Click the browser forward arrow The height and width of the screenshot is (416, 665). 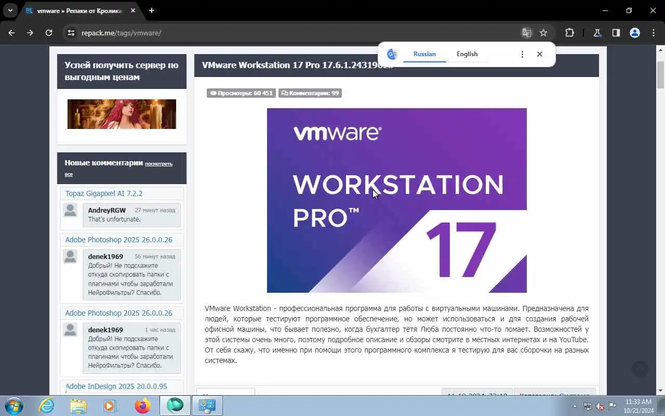tap(30, 33)
